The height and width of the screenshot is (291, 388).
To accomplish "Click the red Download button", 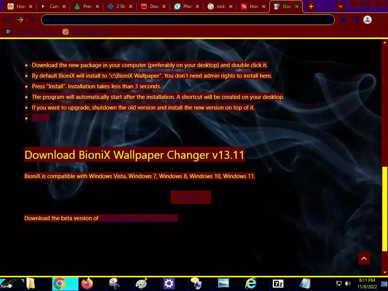I will [191, 197].
